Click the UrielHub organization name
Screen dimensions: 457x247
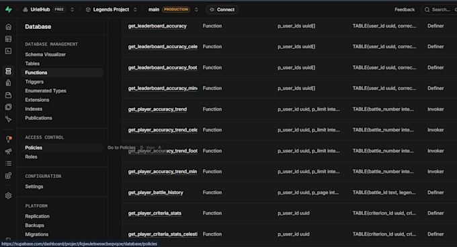(40, 9)
